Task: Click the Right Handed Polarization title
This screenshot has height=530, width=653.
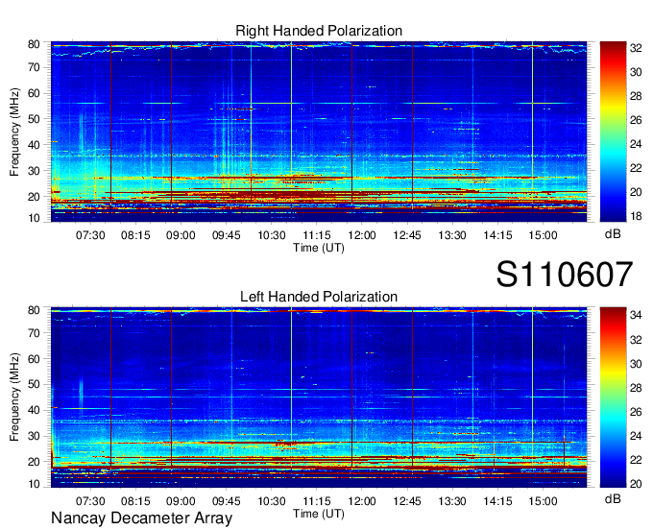Action: click(319, 31)
